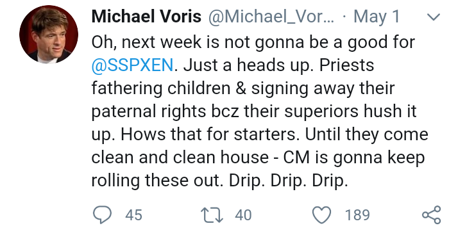Image resolution: width=449 pixels, height=235 pixels.
Task: Open the reply speech bubble icon
Action: pyautogui.click(x=102, y=215)
